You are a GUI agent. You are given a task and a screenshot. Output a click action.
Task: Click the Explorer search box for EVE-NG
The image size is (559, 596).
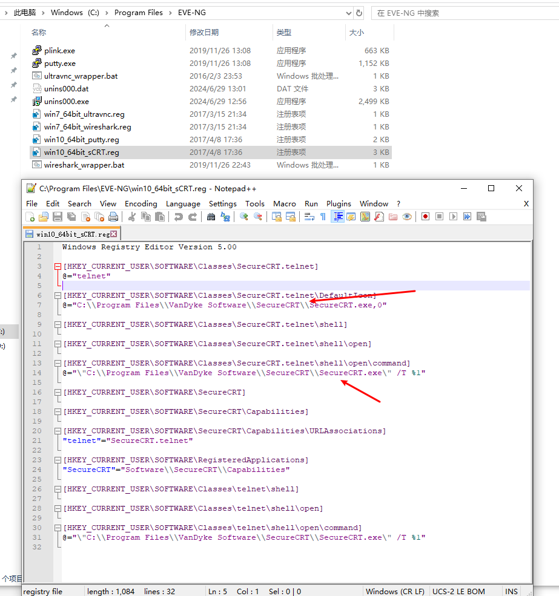466,13
